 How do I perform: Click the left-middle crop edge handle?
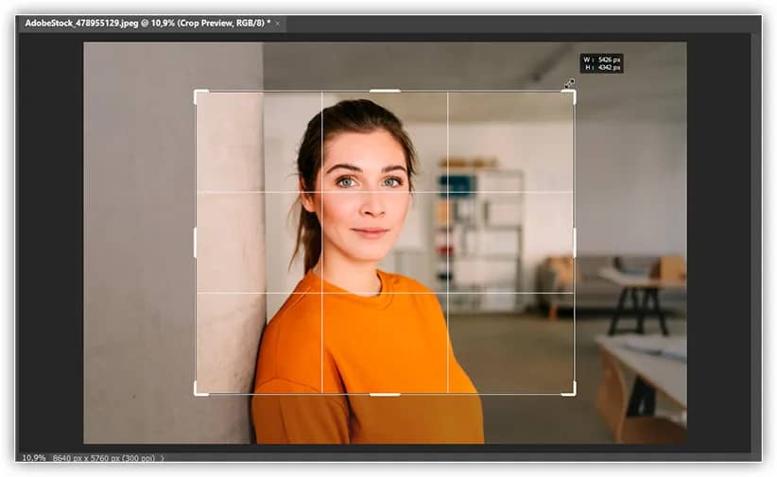(x=195, y=242)
